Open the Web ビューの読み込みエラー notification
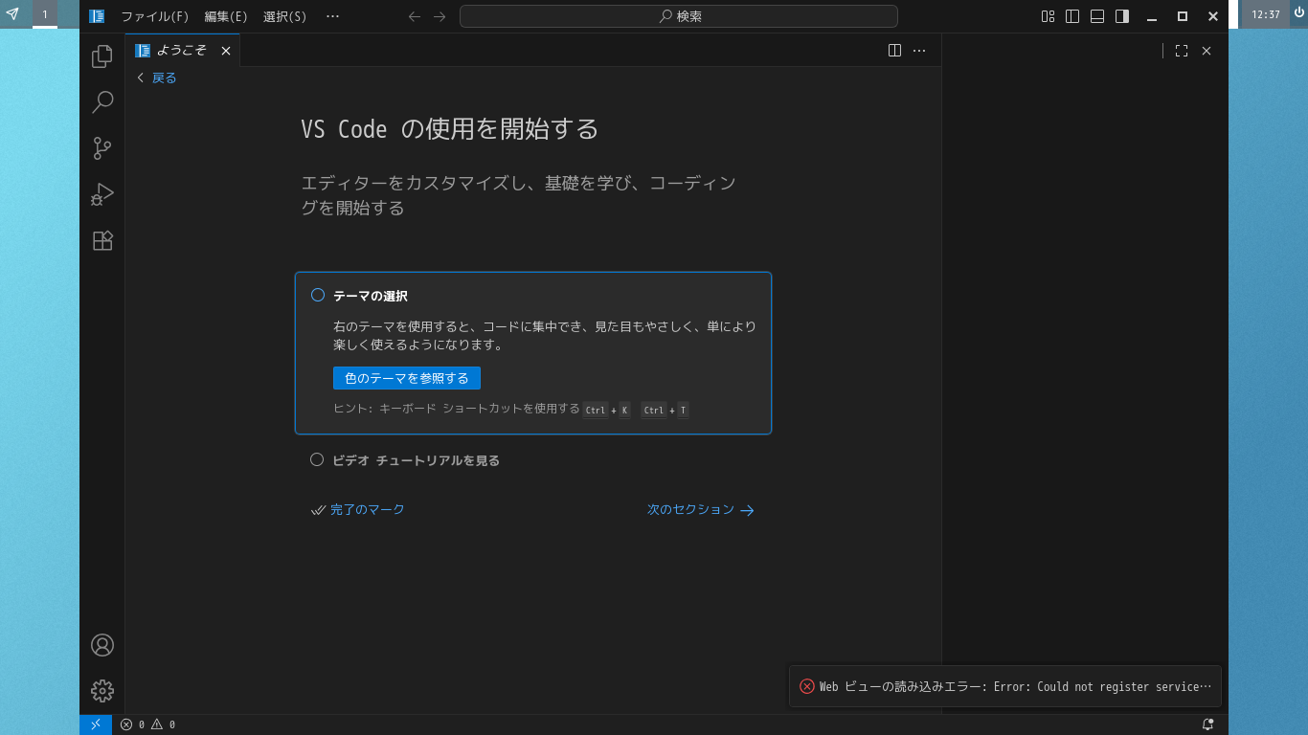The width and height of the screenshot is (1308, 735). 1005,686
